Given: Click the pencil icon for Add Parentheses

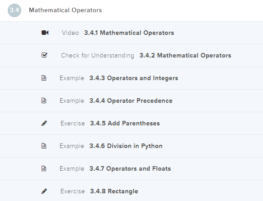Looking at the screenshot, I should (44, 123).
